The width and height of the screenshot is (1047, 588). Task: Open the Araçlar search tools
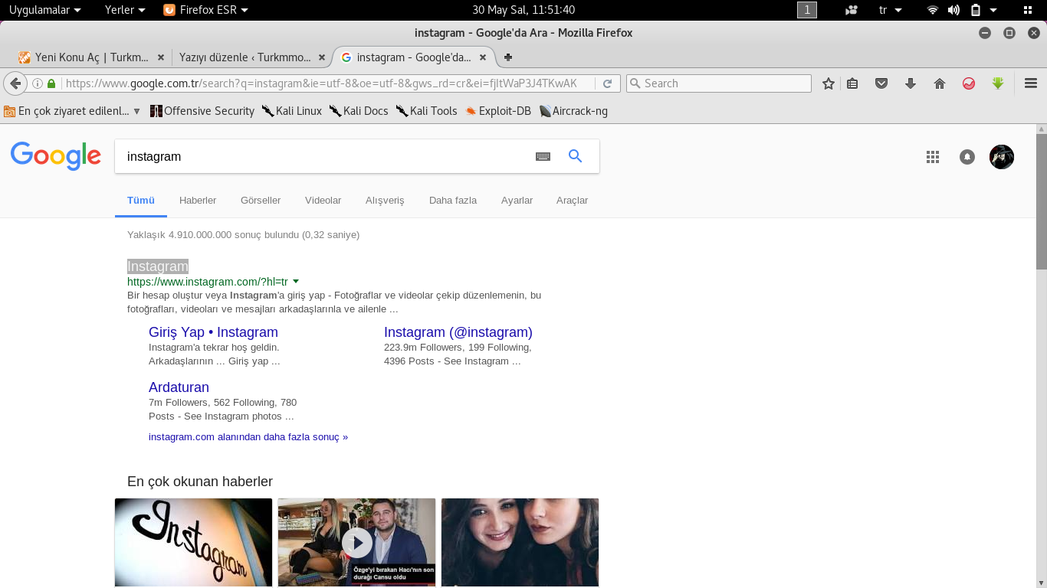tap(572, 201)
